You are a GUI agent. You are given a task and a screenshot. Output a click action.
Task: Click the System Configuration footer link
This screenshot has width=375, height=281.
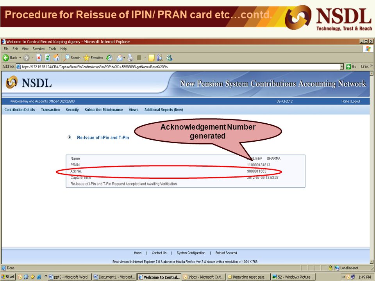191,253
